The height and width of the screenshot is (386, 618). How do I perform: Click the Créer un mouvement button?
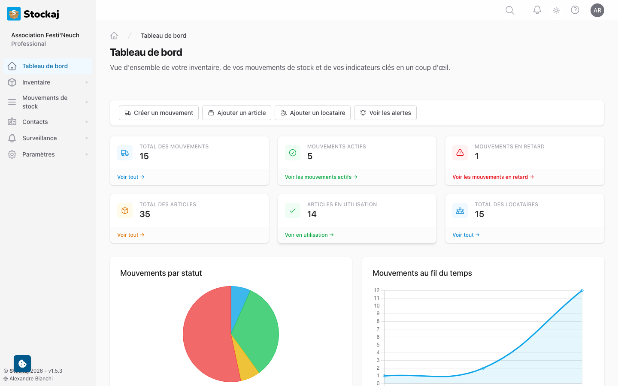click(159, 113)
